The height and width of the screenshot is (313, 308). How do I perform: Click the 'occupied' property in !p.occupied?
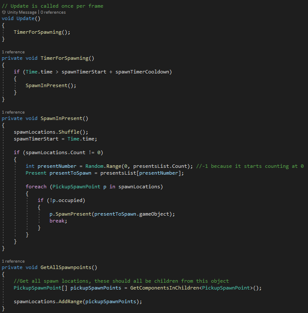point(70,200)
